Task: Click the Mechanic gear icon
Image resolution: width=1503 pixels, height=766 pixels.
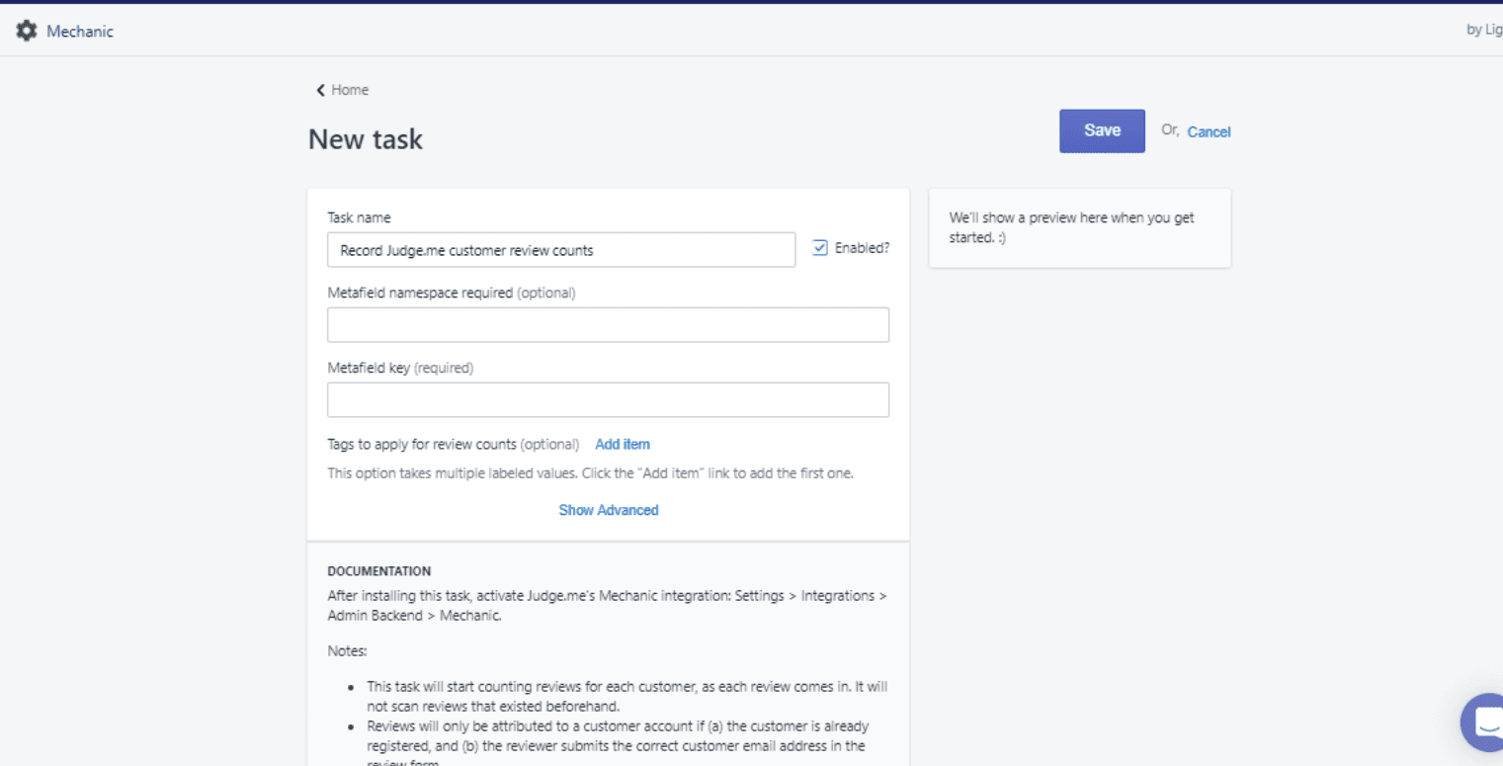Action: (x=27, y=31)
